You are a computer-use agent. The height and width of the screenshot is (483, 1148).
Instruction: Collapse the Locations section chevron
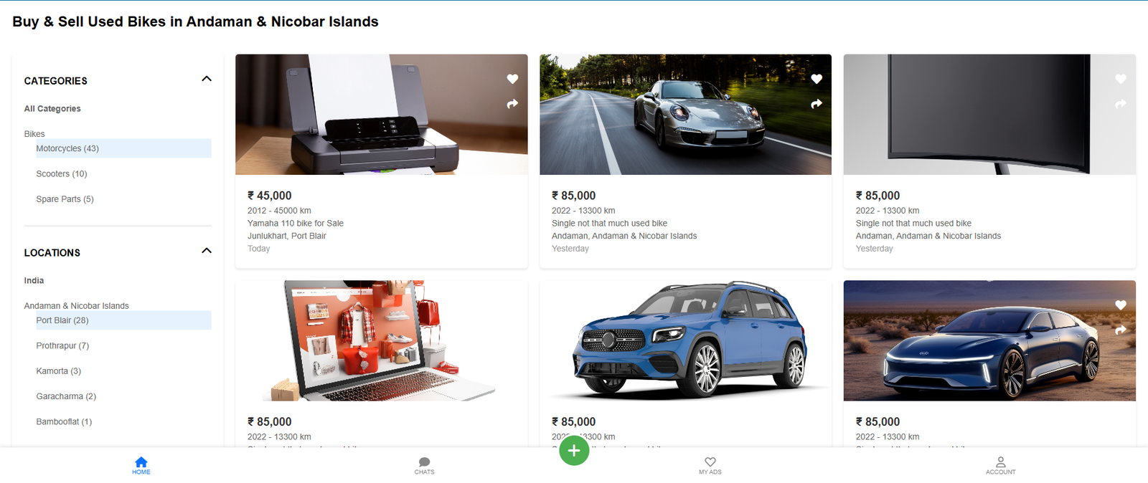pyautogui.click(x=207, y=251)
